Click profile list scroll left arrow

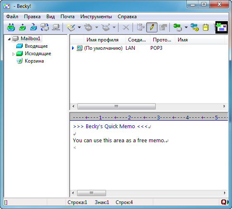coord(73,106)
